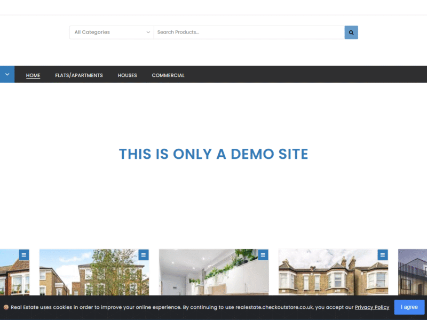Open the All Categories dropdown
The image size is (427, 320).
pos(112,33)
